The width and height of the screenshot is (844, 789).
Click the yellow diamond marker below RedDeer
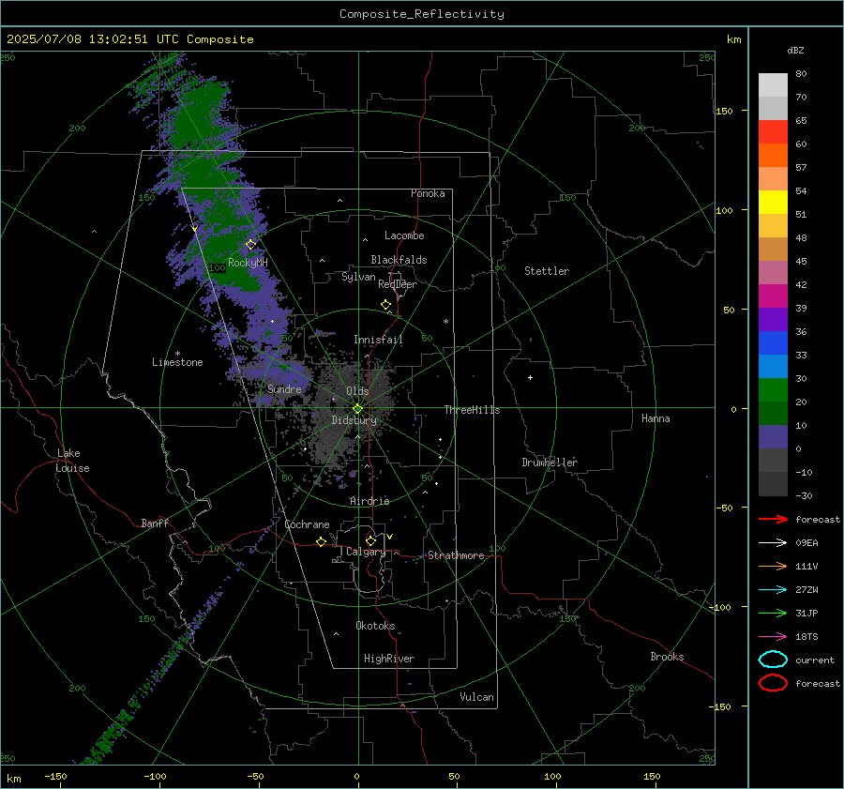(x=386, y=305)
